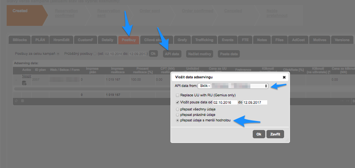Click the row action icon under Nespir
This screenshot has width=355, height=168.
click(24, 83)
